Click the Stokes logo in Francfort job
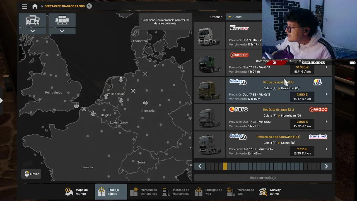This screenshot has height=201, width=357. coord(238,82)
